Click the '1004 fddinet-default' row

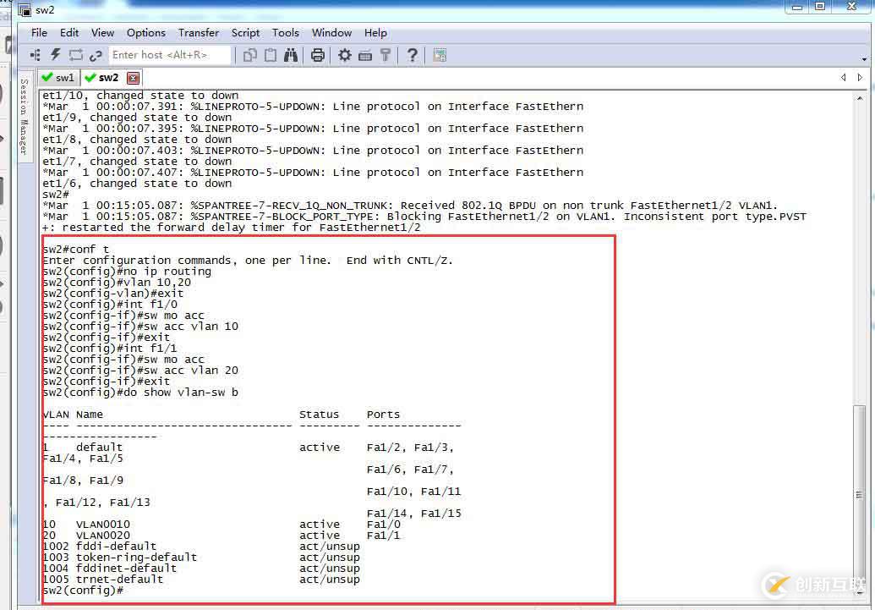click(201, 569)
